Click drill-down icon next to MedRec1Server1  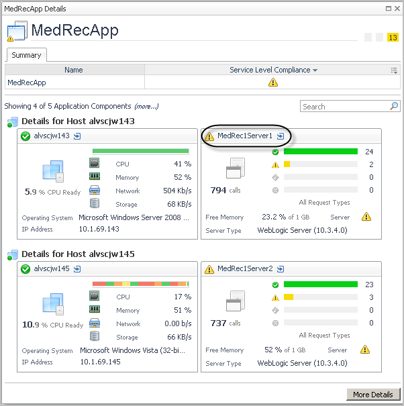[x=281, y=136]
